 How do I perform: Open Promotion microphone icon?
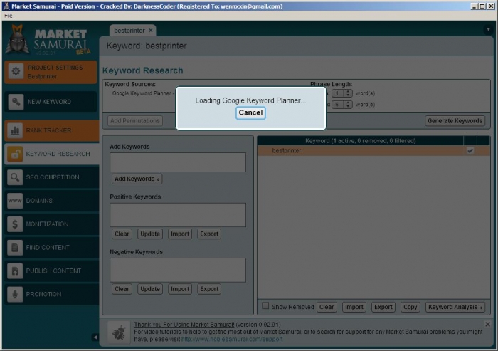[x=15, y=294]
